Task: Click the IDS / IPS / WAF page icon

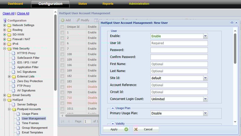Action: point(13,62)
